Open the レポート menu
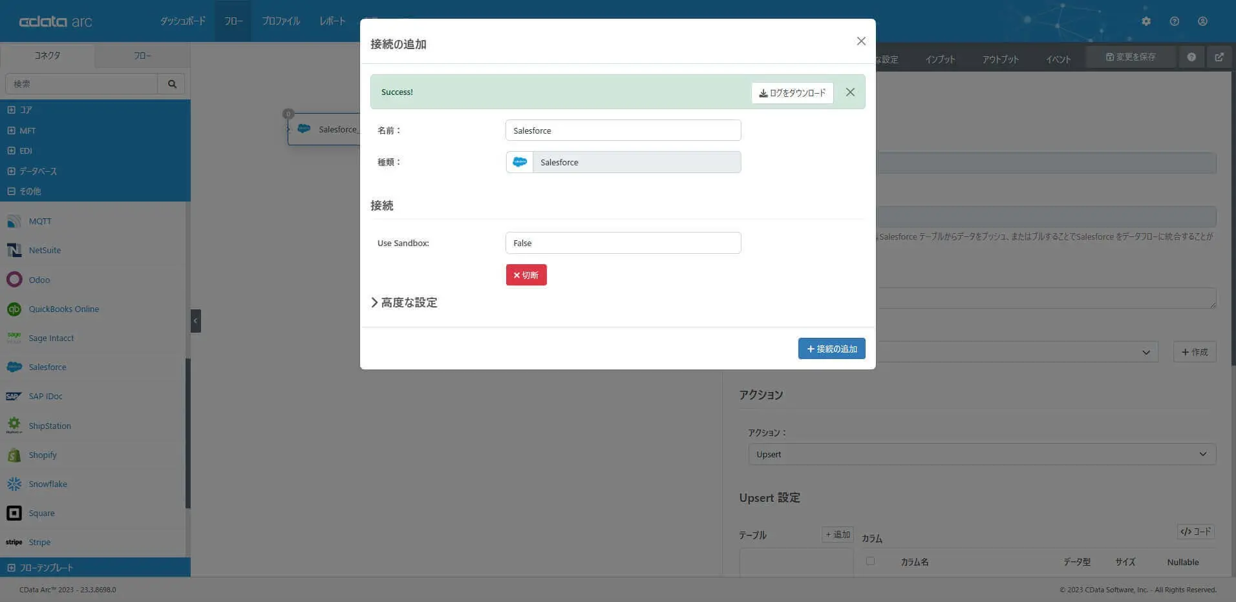 click(332, 21)
